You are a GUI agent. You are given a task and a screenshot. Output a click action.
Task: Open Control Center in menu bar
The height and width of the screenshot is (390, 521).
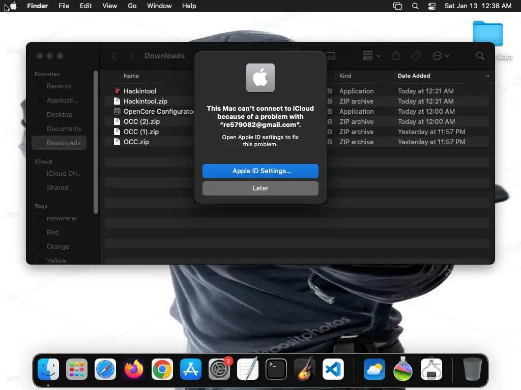431,6
